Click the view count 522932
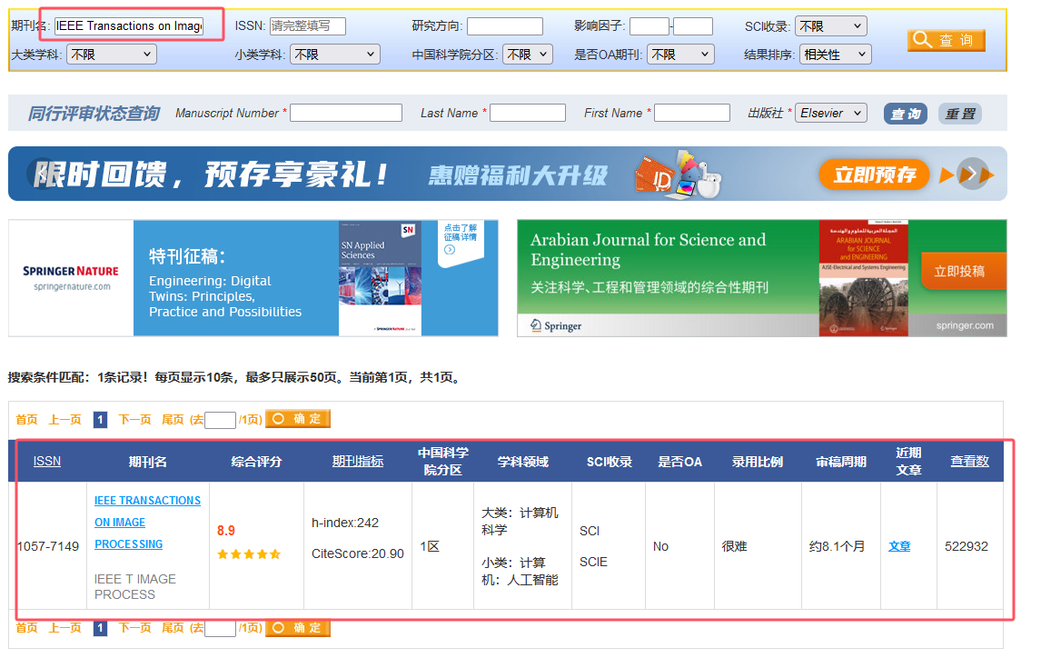1041x658 pixels. pyautogui.click(x=967, y=546)
